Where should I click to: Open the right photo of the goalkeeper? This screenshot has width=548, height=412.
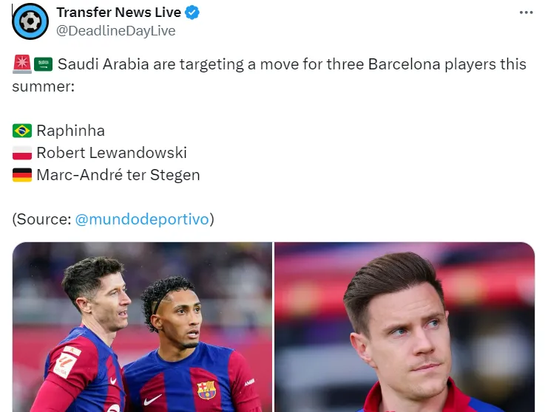(x=405, y=327)
